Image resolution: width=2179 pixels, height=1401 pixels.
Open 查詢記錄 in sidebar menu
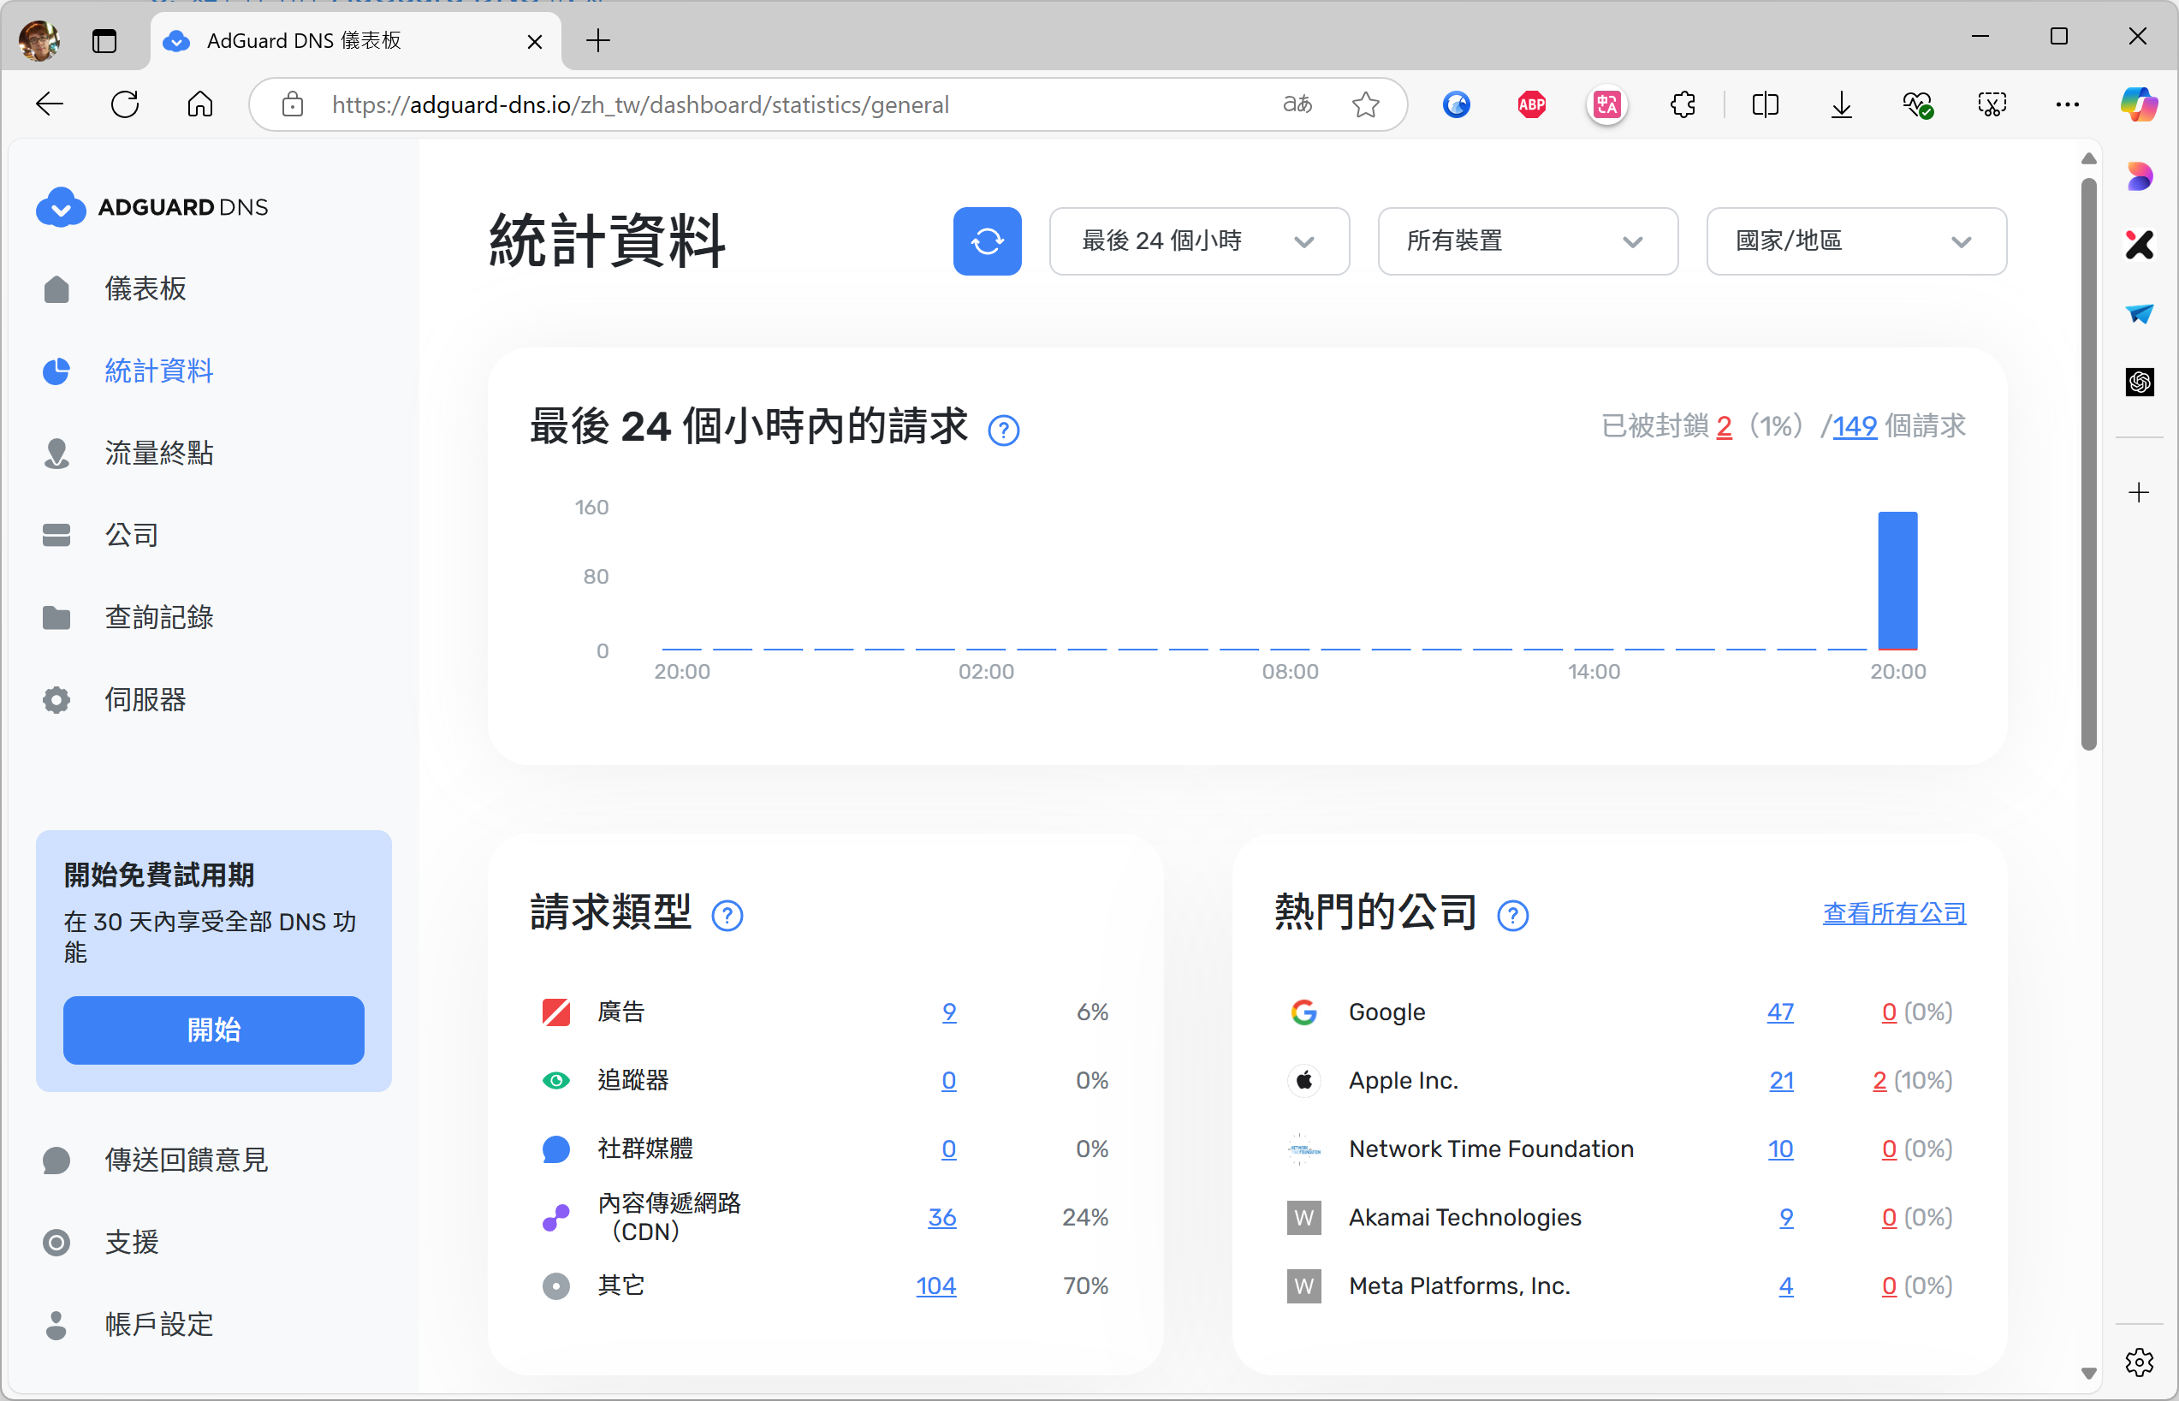158,618
